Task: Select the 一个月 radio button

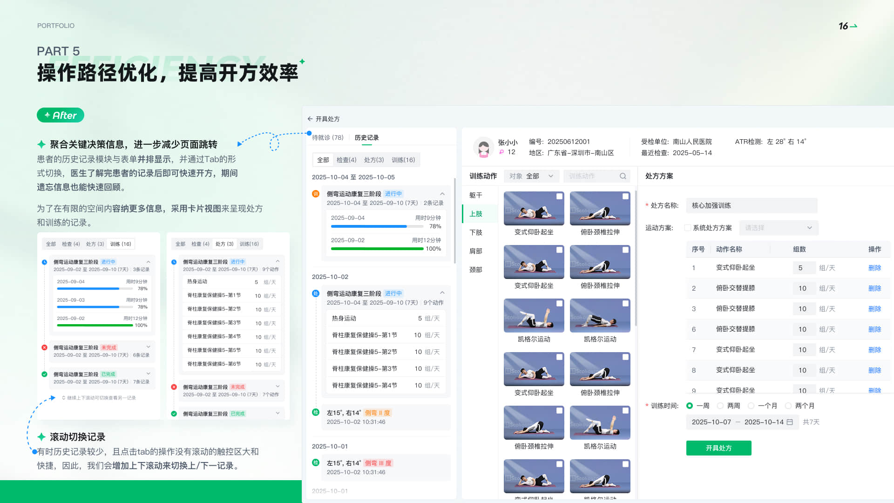Action: coord(751,406)
